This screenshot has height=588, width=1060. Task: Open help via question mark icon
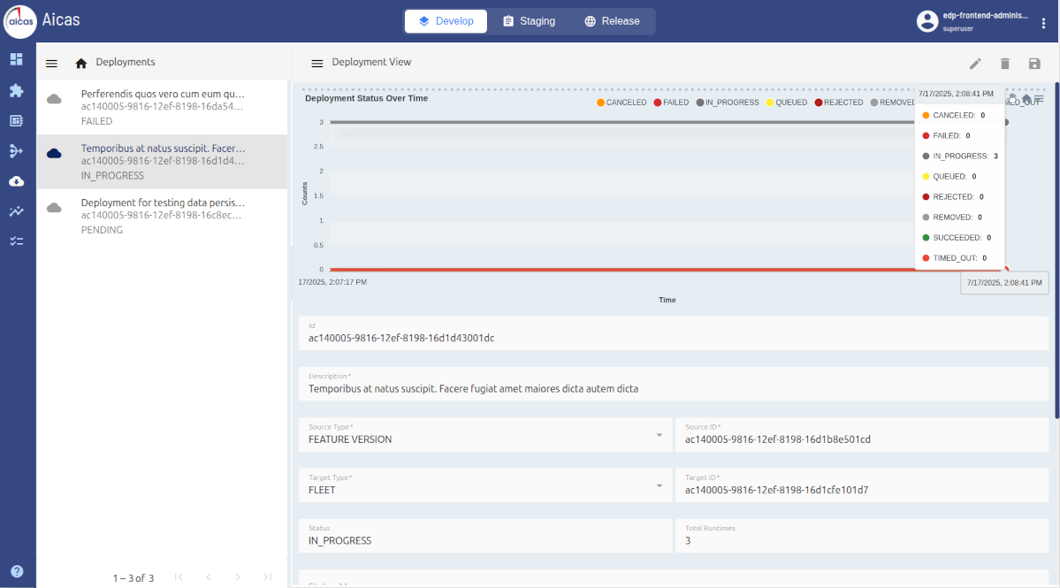(x=17, y=571)
